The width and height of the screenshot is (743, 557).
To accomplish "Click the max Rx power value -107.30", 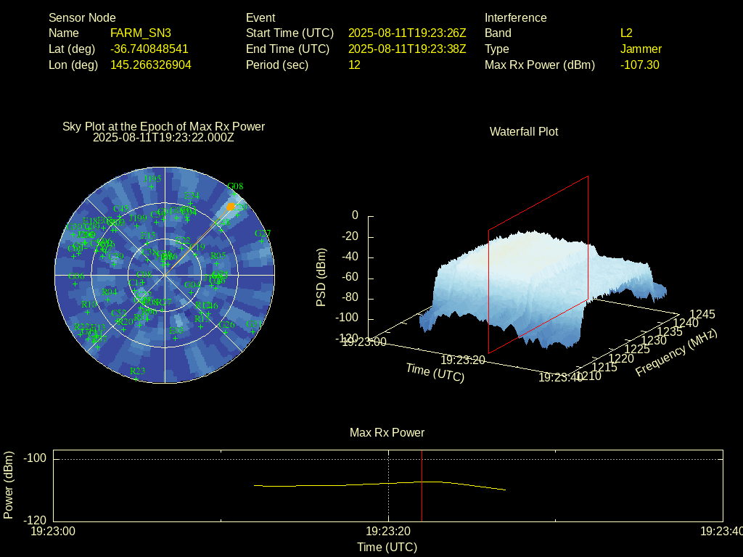I will (x=639, y=65).
